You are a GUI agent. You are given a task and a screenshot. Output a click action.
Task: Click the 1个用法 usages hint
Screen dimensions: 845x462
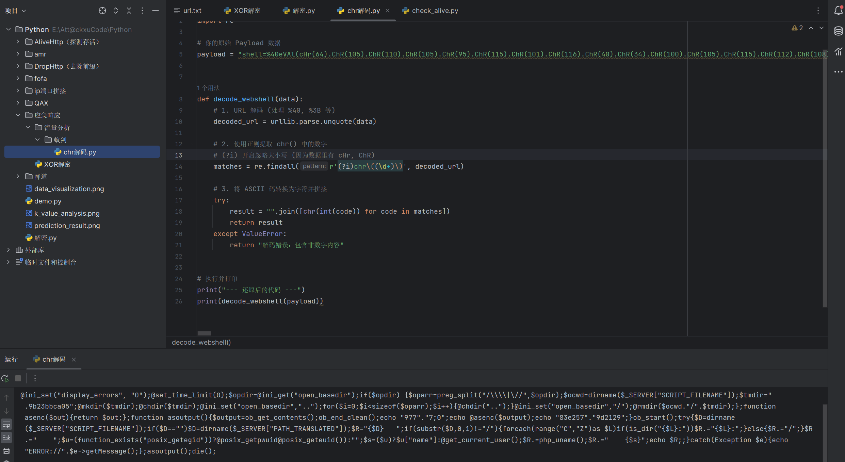208,88
